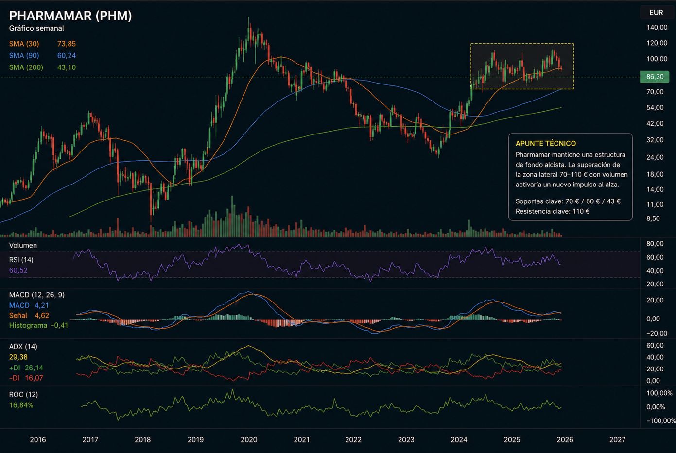Click the SMA (30) legend label
Image resolution: width=676 pixels, height=453 pixels.
pos(24,44)
